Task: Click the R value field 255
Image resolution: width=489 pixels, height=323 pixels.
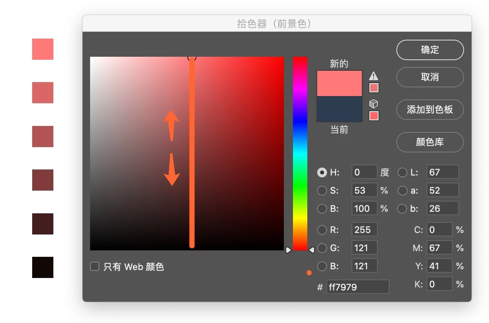Action: 364,230
